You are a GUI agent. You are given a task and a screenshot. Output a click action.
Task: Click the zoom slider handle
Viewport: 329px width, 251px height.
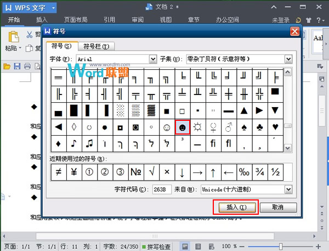pyautogui.click(x=281, y=246)
